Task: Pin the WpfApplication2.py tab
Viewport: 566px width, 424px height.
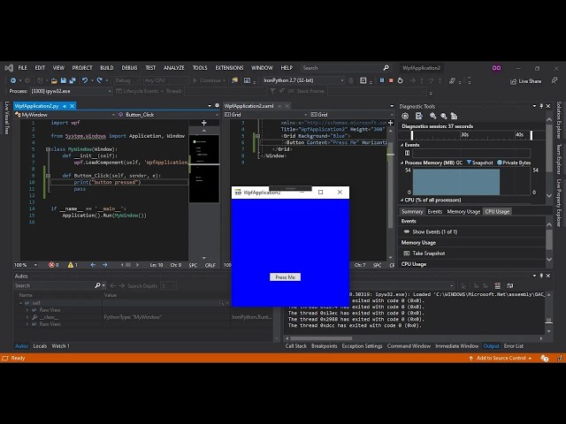Action: [x=65, y=106]
